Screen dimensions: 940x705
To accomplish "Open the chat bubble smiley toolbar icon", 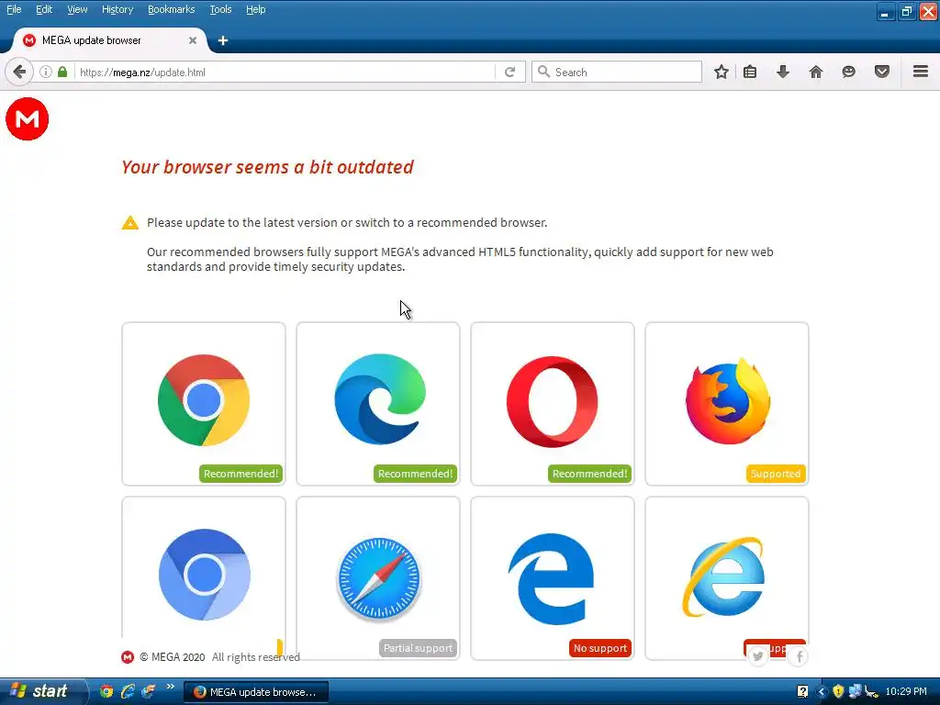I will tap(848, 72).
